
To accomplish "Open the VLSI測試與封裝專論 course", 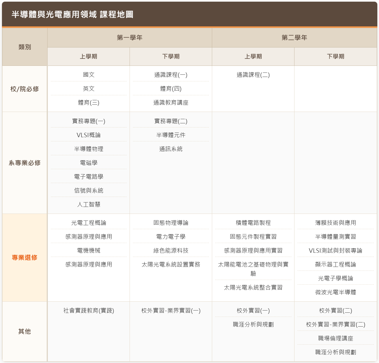I will click(x=335, y=251).
